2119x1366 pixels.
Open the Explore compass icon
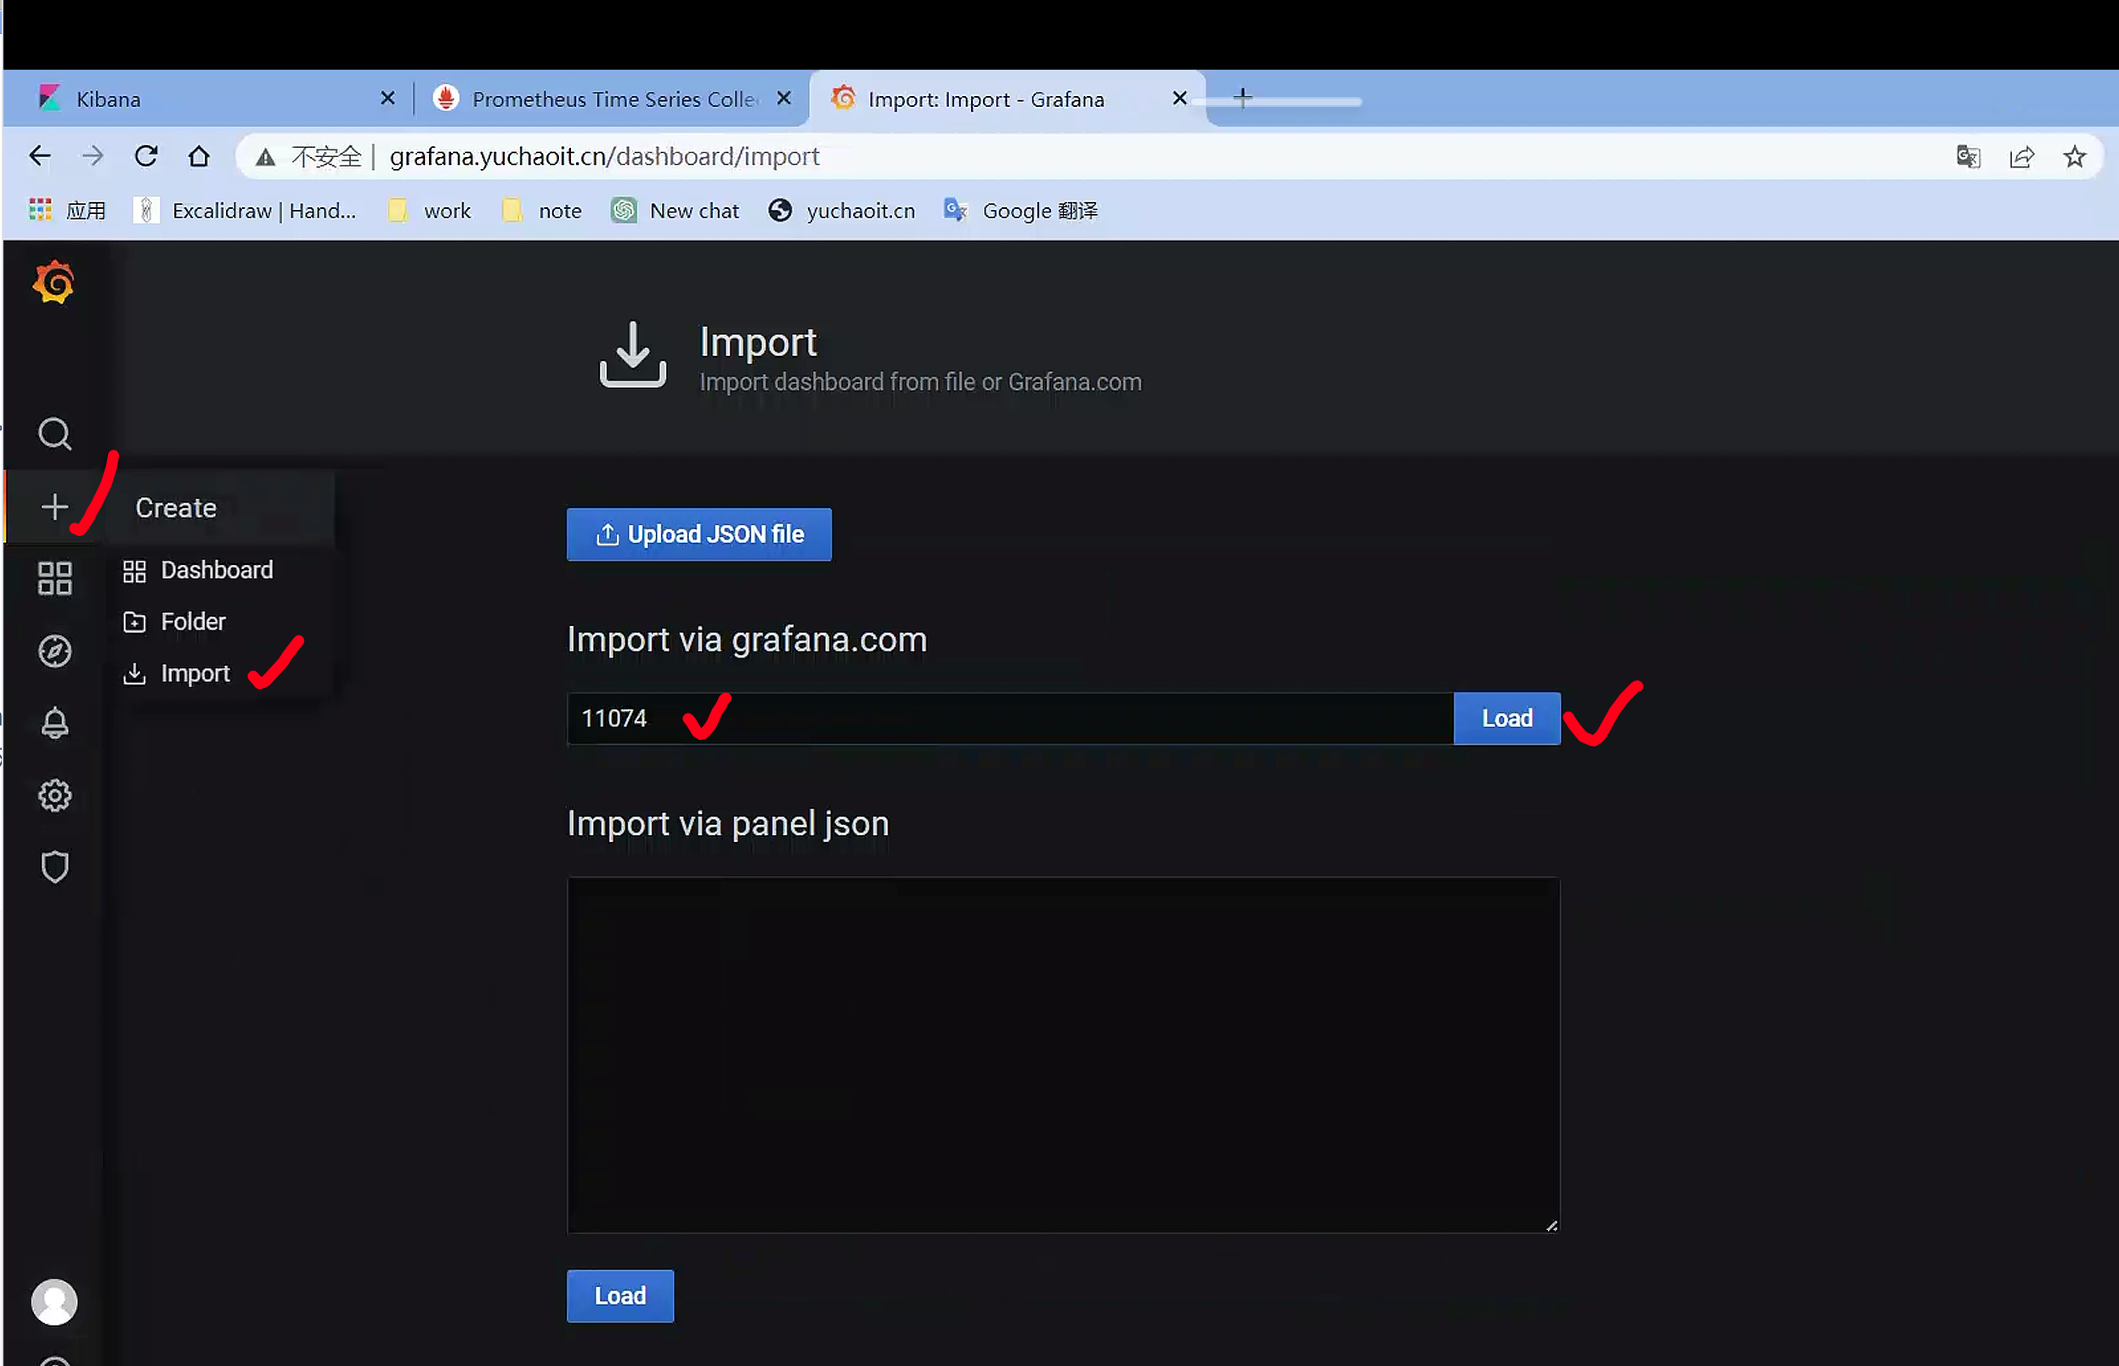click(x=54, y=651)
